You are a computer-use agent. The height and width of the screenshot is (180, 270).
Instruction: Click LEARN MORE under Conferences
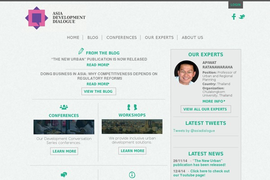point(64,151)
